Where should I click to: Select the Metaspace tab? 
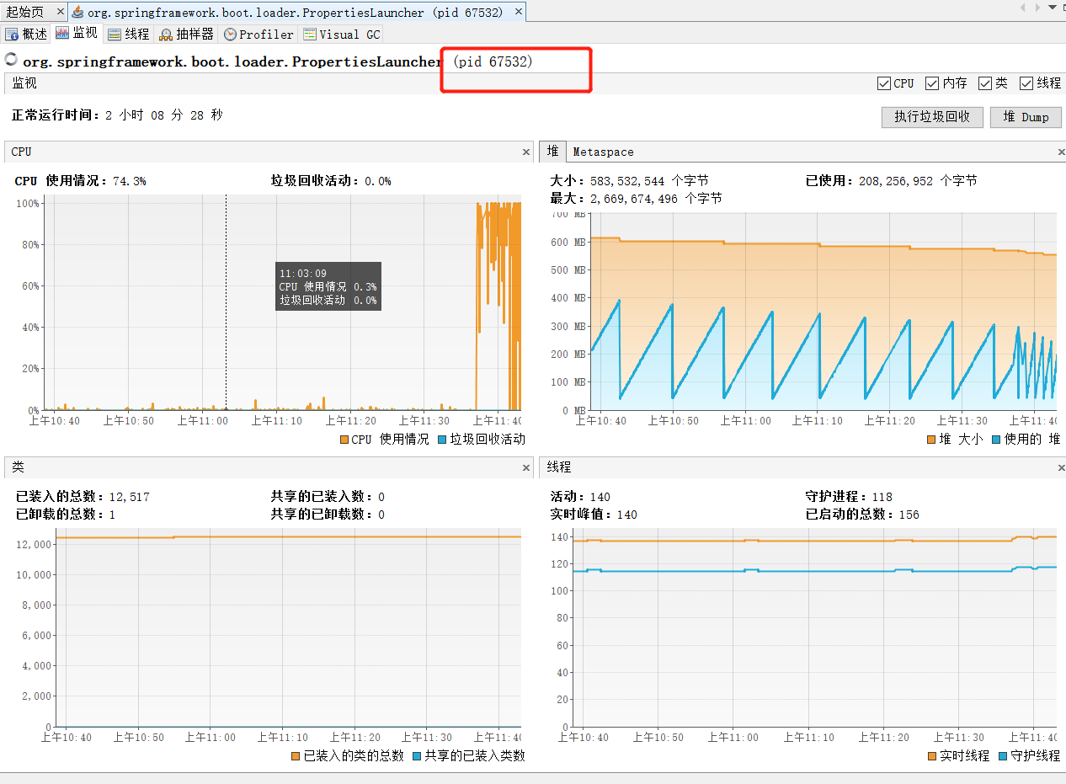point(603,152)
